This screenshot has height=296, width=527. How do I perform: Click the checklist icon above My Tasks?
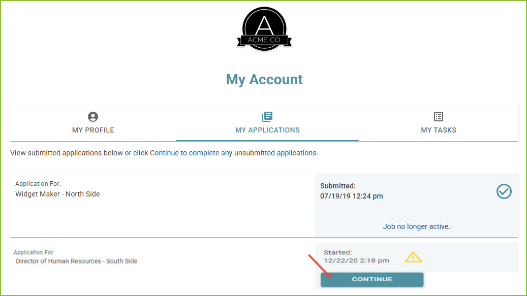(x=439, y=117)
